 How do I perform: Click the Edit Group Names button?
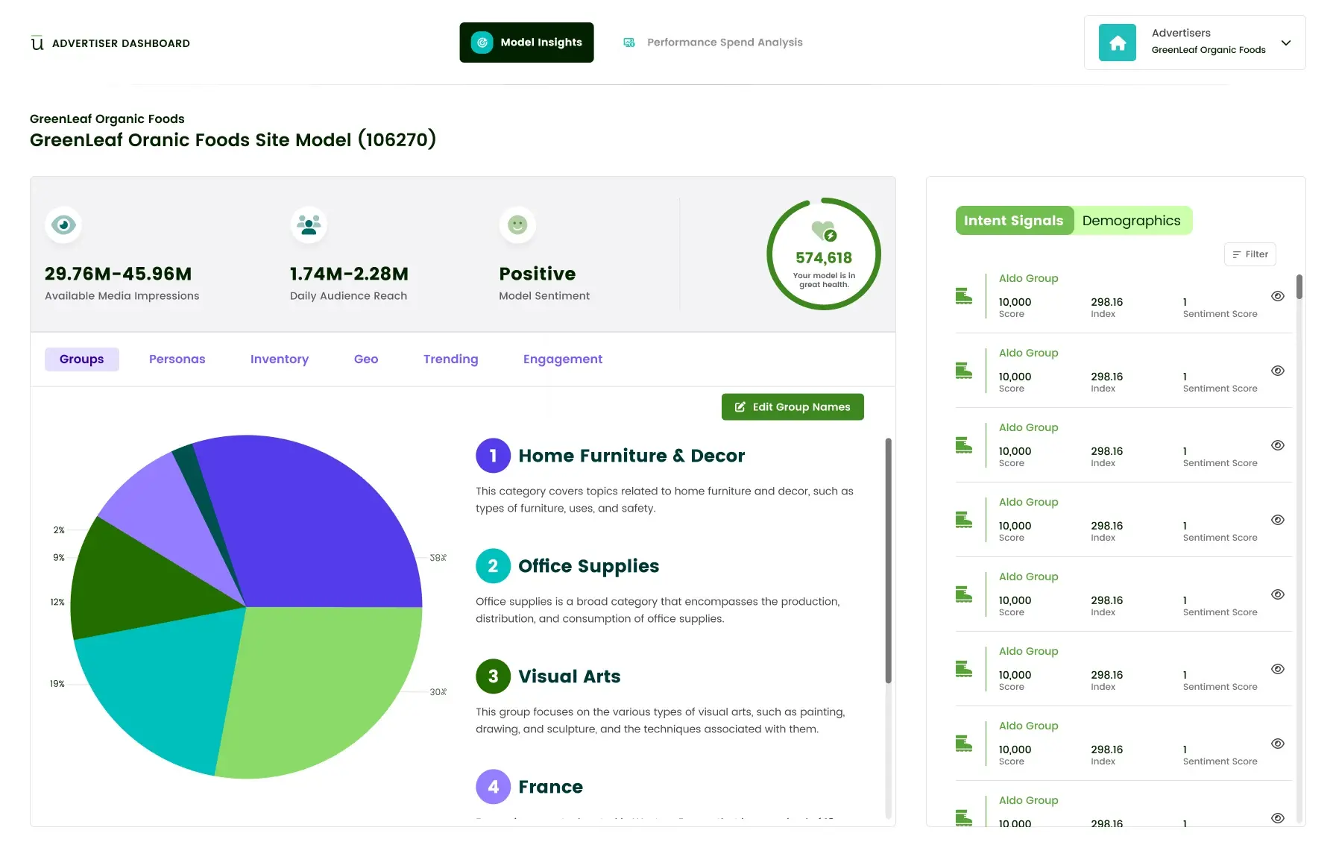(793, 407)
